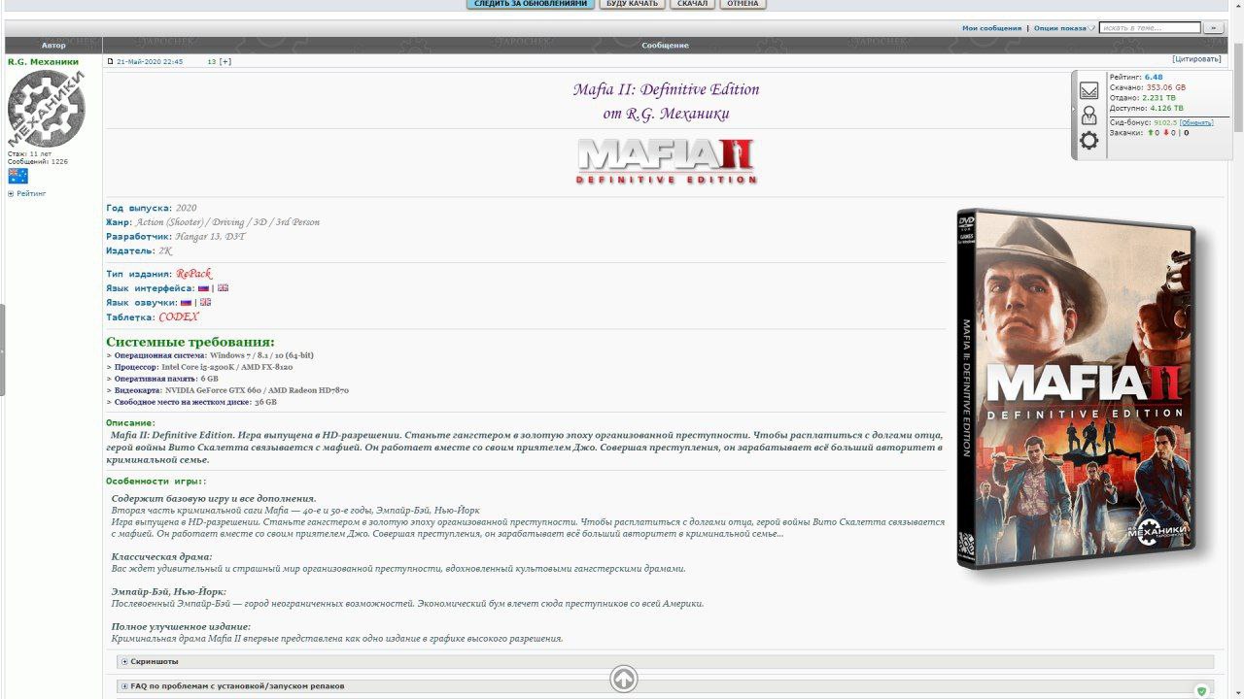Open the messages envelope icon in user panel
This screenshot has height=699, width=1244.
point(1088,90)
